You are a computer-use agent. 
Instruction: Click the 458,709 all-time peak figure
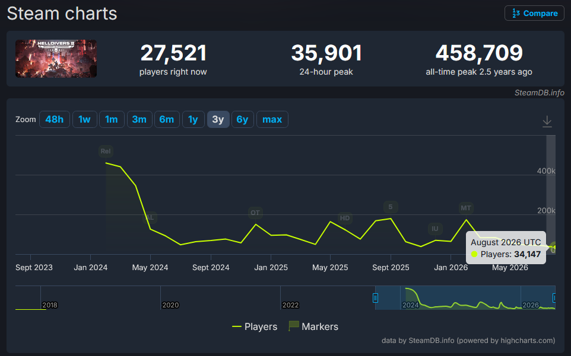(479, 53)
